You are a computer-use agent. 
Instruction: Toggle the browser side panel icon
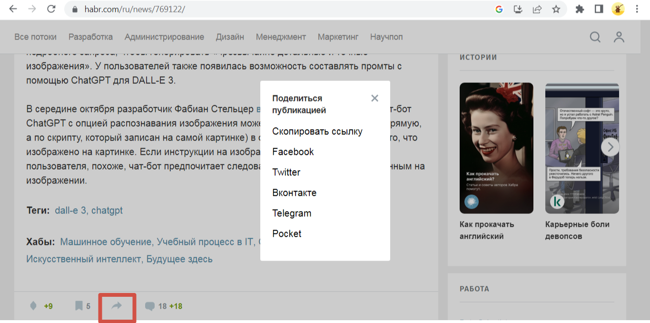599,9
